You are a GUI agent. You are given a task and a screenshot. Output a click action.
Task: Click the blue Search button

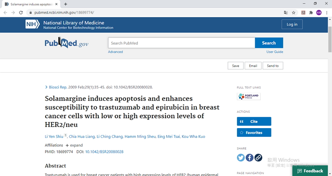point(269,43)
